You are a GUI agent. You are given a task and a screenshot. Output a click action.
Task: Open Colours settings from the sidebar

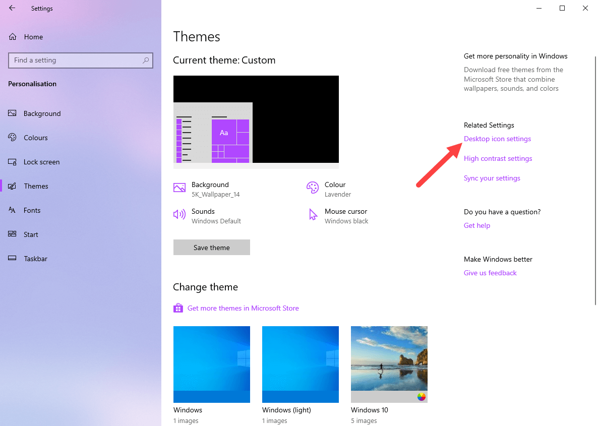click(x=12, y=137)
